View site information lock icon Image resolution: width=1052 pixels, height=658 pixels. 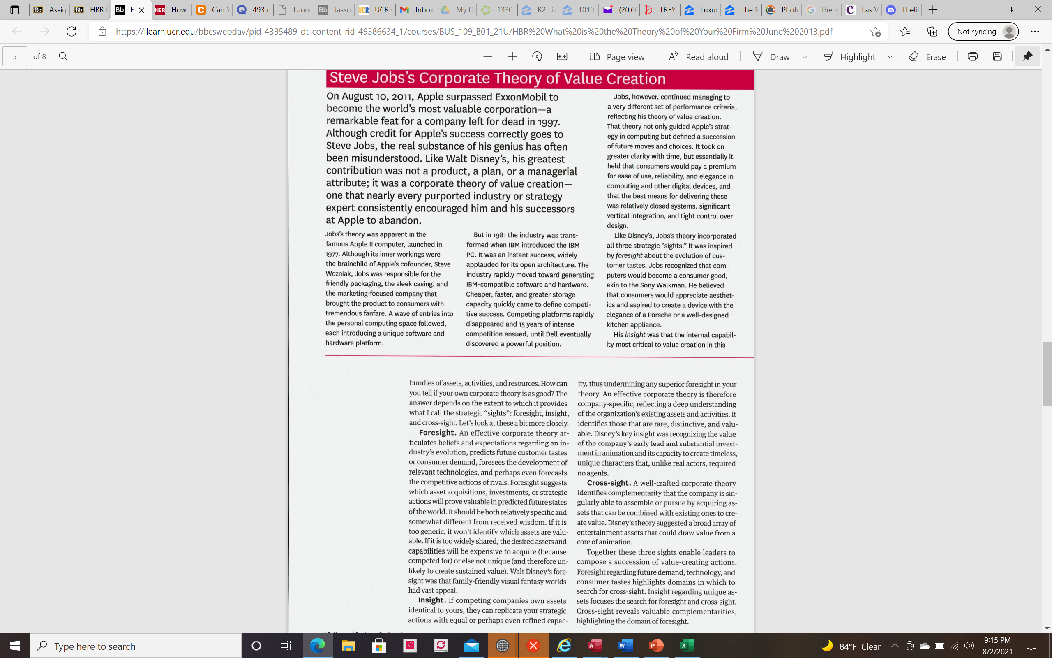[x=102, y=31]
